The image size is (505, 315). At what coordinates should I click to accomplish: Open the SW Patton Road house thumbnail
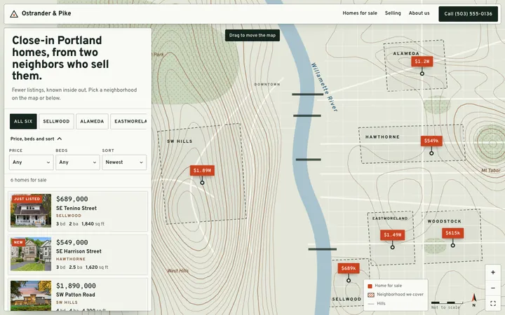click(x=31, y=295)
